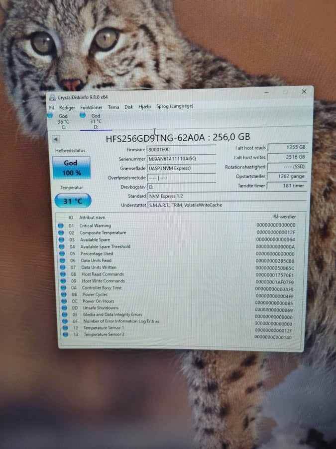Select the D: drive status circle
336x449 pixels.
83,115
